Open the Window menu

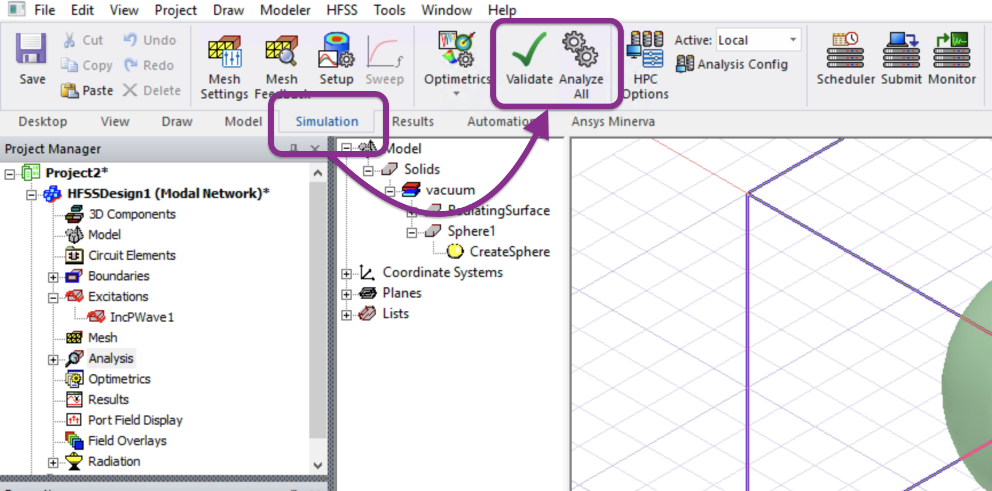(x=447, y=10)
